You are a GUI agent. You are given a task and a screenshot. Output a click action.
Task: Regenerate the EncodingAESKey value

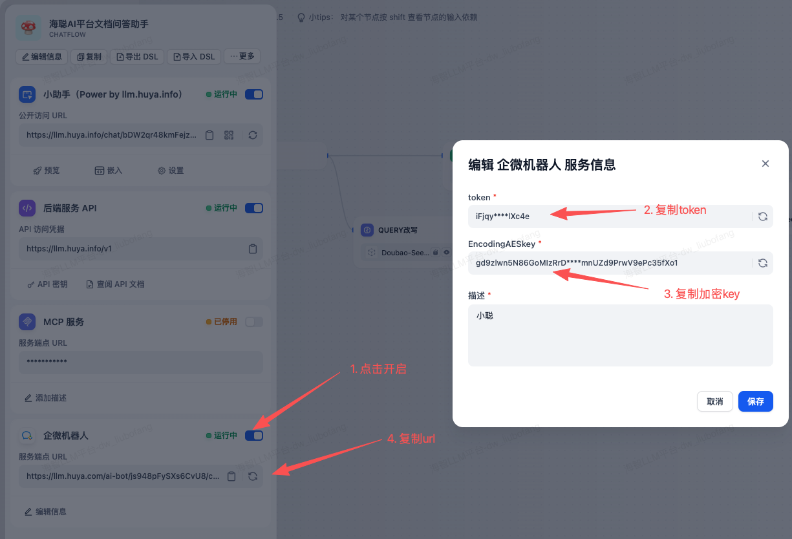(x=762, y=263)
